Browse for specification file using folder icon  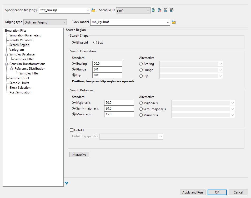pyautogui.click(x=93, y=10)
